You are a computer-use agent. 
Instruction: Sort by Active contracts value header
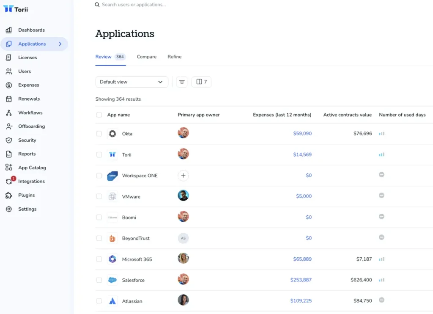click(x=348, y=115)
